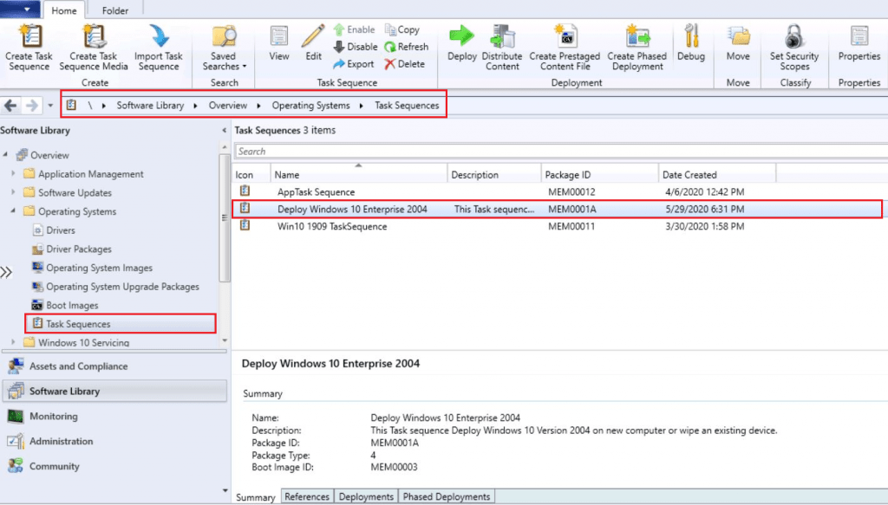Screen dimensions: 888x505
Task: Click Operating Systems in breadcrumb
Action: tap(311, 105)
